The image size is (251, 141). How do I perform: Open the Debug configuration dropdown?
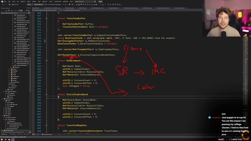30,4
